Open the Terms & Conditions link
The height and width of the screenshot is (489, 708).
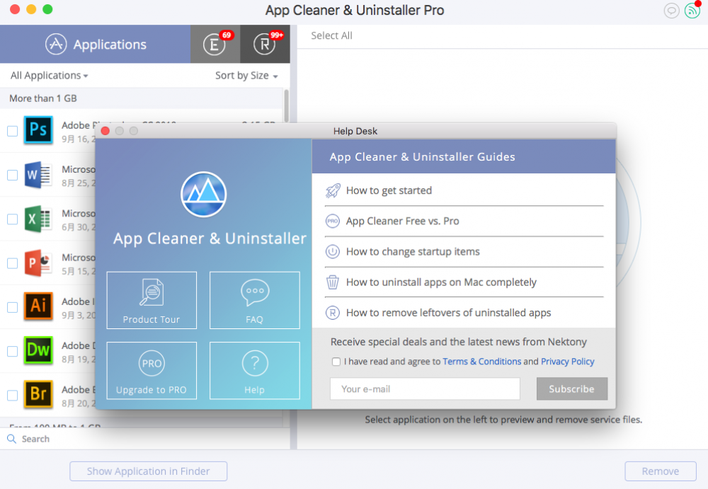(x=481, y=362)
